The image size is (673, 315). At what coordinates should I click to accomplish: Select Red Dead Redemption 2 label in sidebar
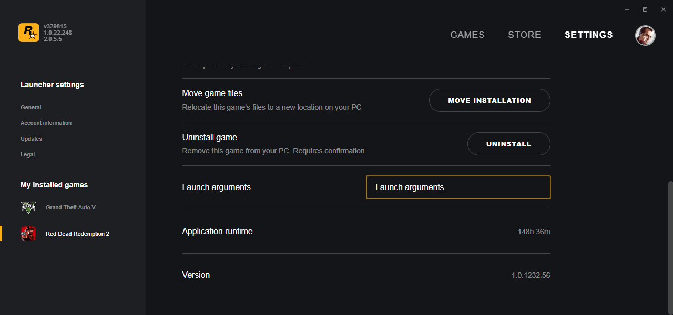click(x=78, y=234)
